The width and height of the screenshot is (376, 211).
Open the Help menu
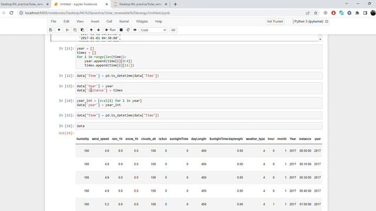point(159,21)
